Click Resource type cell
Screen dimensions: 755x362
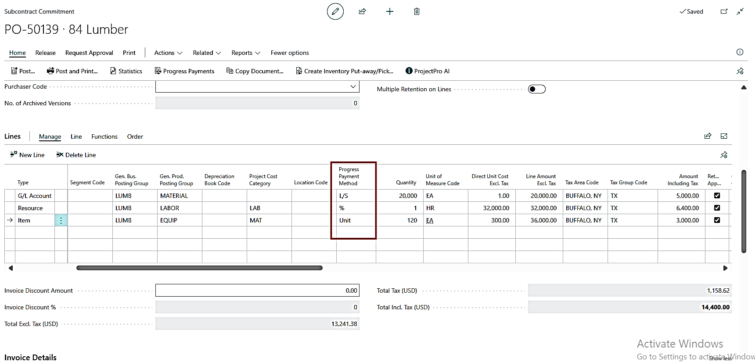35,208
